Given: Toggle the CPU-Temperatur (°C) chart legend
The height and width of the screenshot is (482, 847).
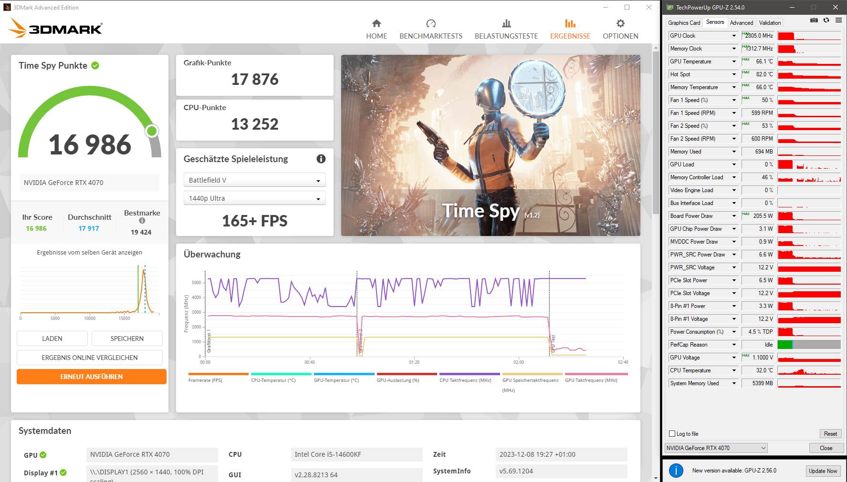Looking at the screenshot, I should tap(281, 378).
